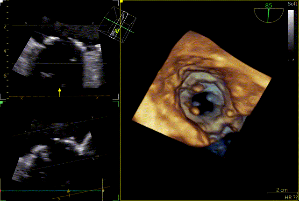
Task: Click the depth marker labeled 6
Action: (x=5, y=75)
